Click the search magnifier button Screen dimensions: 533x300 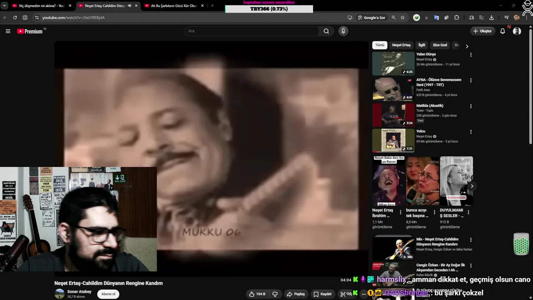pos(326,31)
